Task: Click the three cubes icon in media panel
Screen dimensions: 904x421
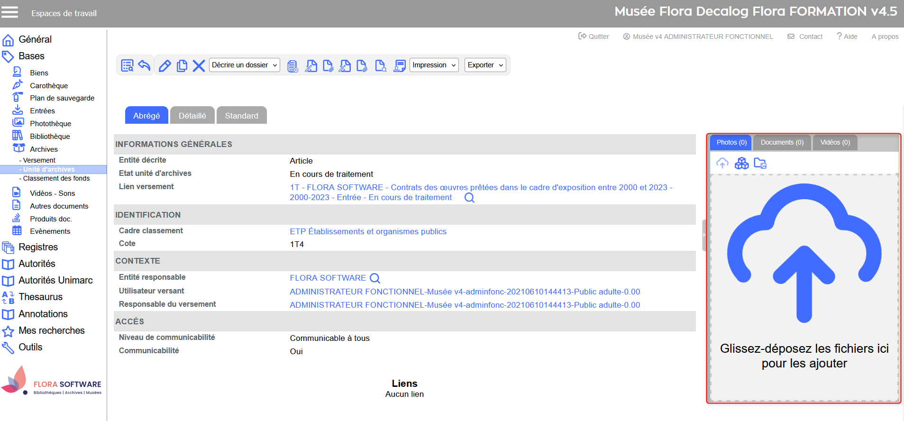Action: (x=741, y=164)
